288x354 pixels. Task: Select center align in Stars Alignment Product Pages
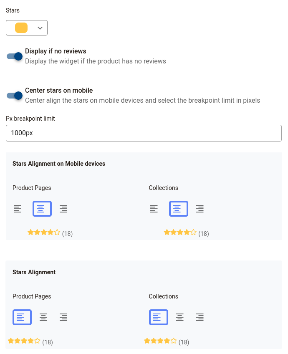click(43, 317)
